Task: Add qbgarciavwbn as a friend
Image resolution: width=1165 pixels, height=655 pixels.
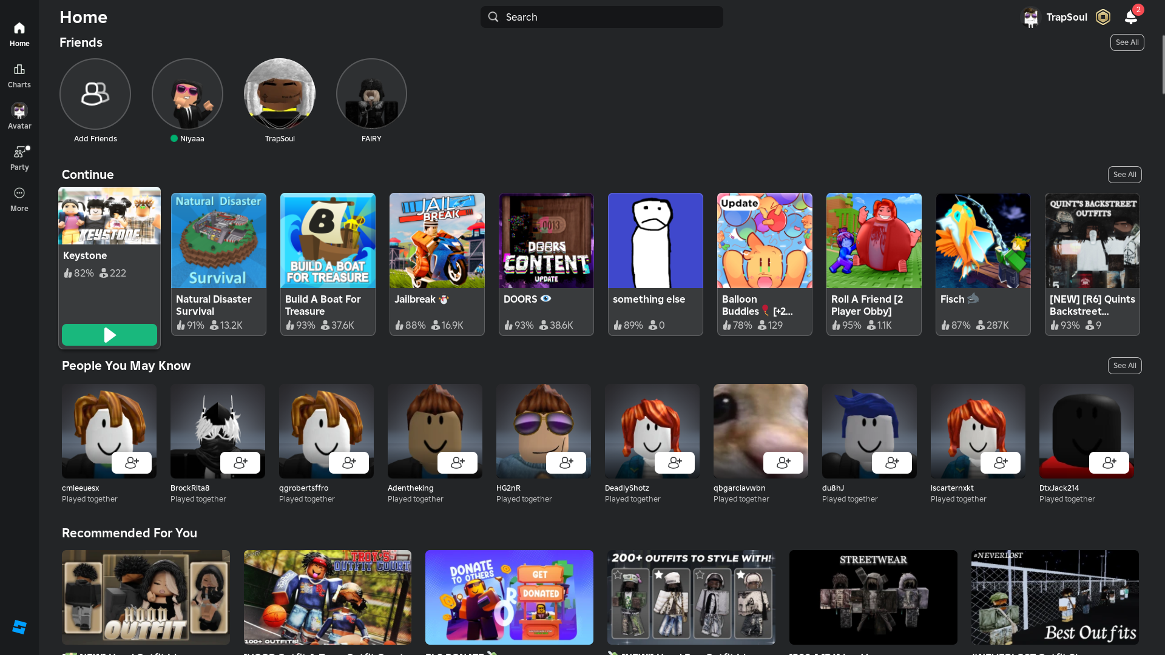Action: 783,463
